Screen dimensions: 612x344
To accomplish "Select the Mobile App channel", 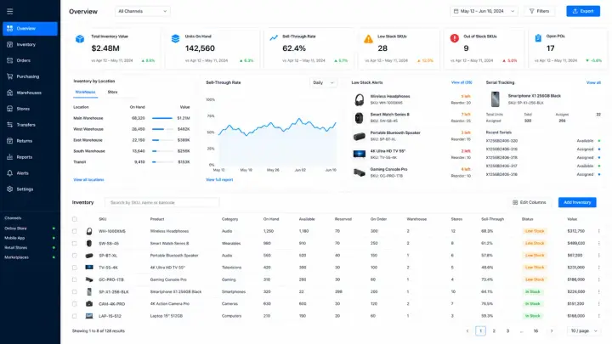I will coord(30,238).
